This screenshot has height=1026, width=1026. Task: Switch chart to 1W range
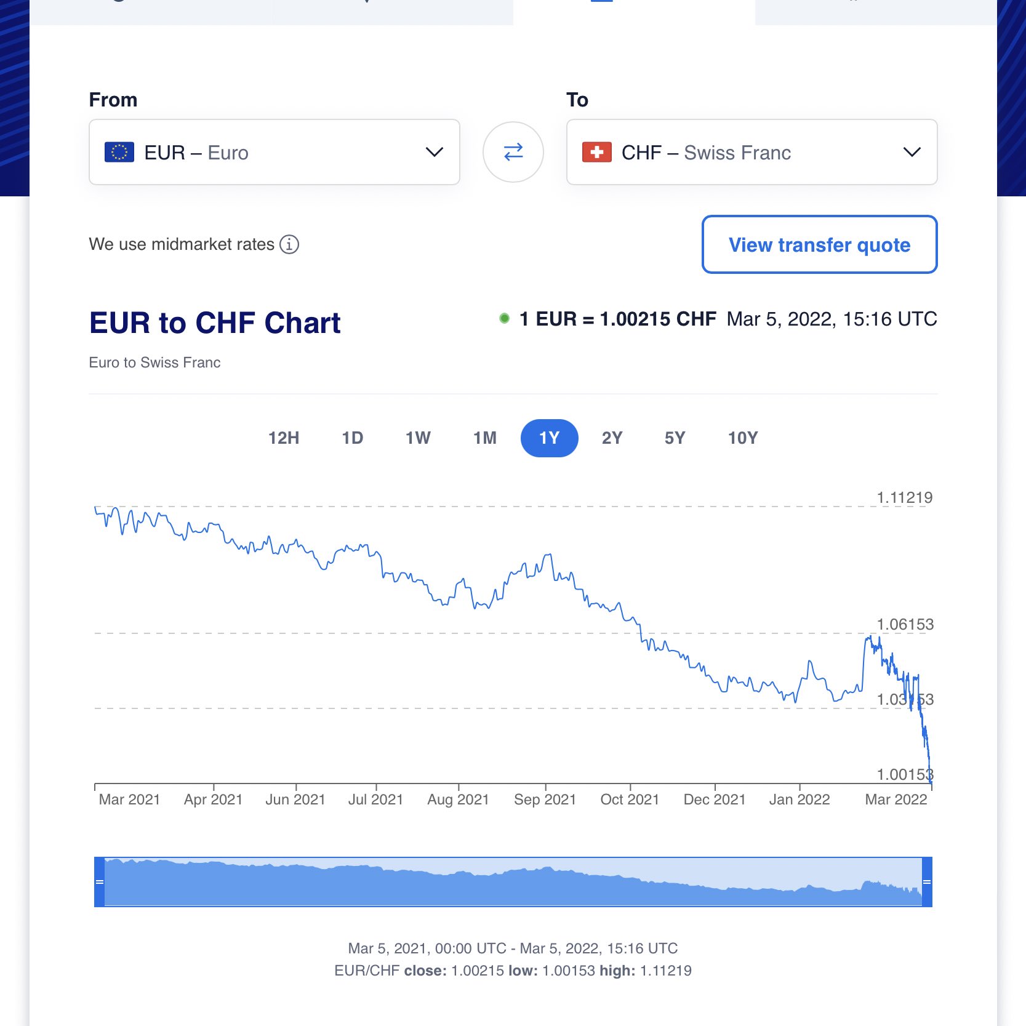coord(418,438)
